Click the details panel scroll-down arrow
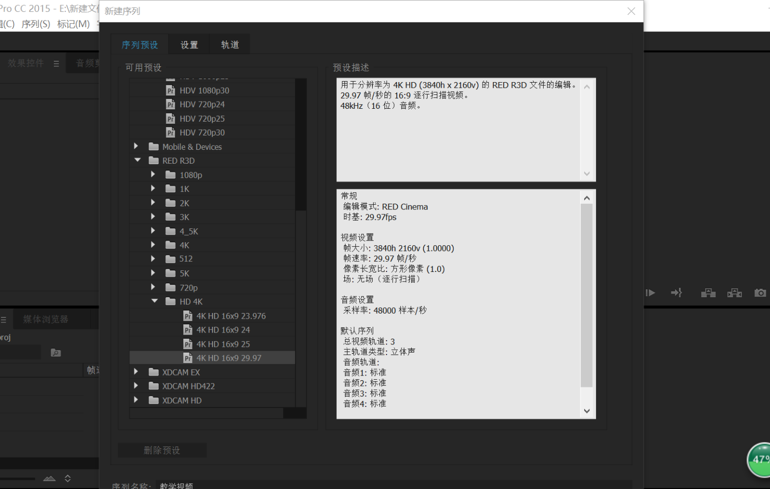 (587, 411)
